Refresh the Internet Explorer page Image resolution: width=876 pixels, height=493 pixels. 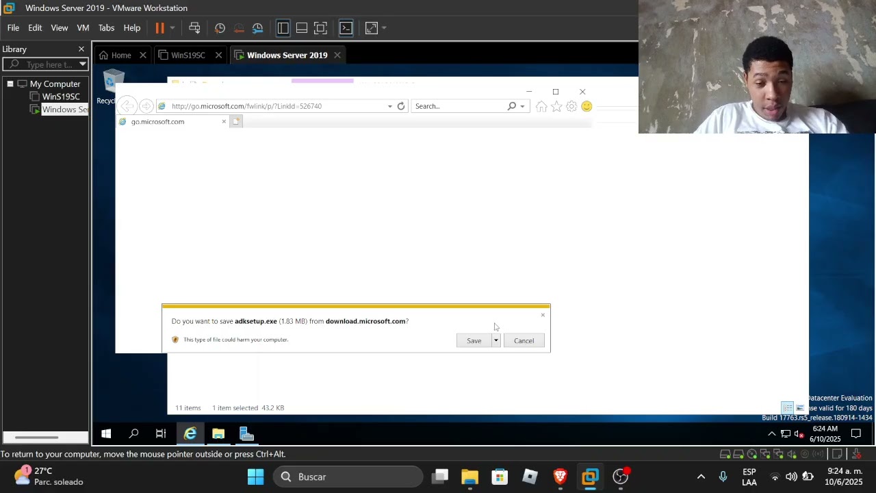click(x=401, y=106)
